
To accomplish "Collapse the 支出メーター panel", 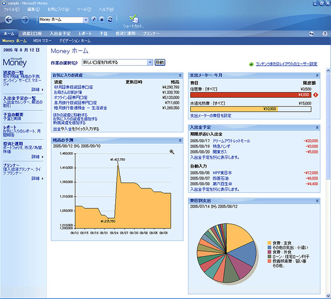I will pyautogui.click(x=317, y=76).
